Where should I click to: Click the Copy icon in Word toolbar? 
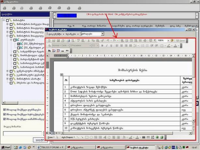[x=93, y=41]
